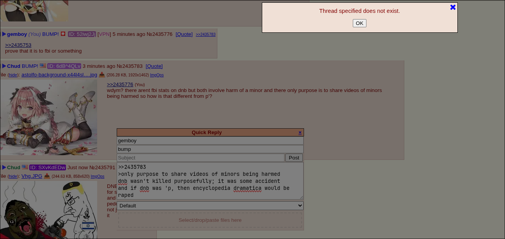Select poster ID 6dB^4QLv badge
This screenshot has height=239, width=505.
tap(64, 66)
